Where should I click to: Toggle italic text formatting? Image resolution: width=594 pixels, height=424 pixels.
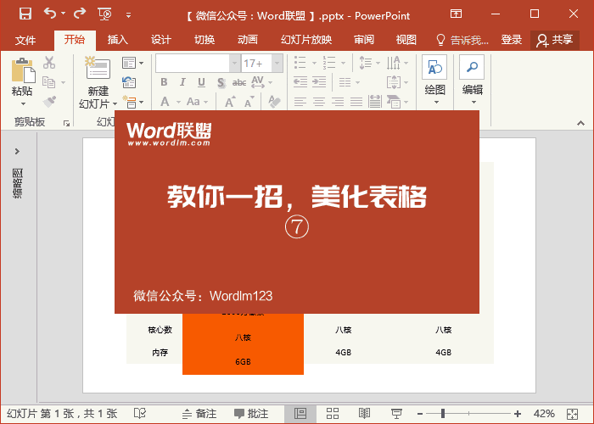[182, 82]
